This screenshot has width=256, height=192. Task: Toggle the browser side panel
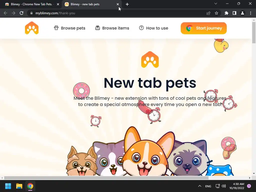(x=234, y=13)
